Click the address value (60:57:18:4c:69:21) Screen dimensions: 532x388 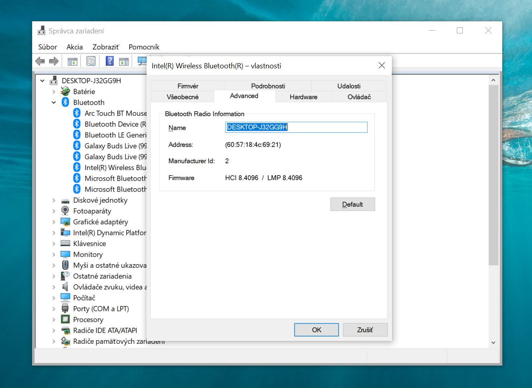pos(253,145)
